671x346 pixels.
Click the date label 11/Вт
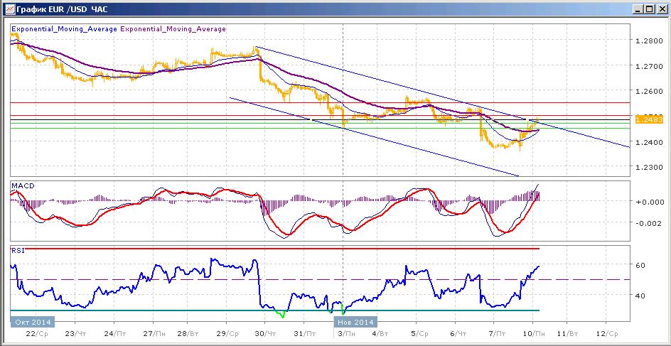pos(567,334)
